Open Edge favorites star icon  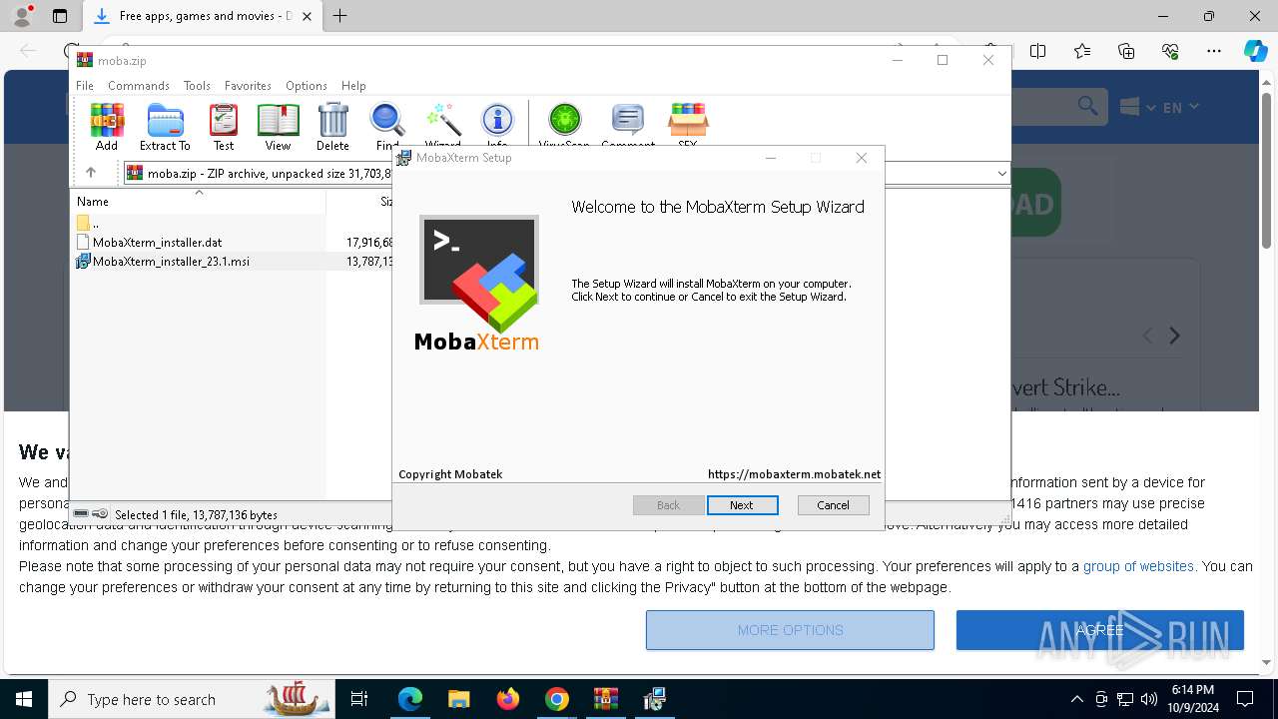[1082, 51]
